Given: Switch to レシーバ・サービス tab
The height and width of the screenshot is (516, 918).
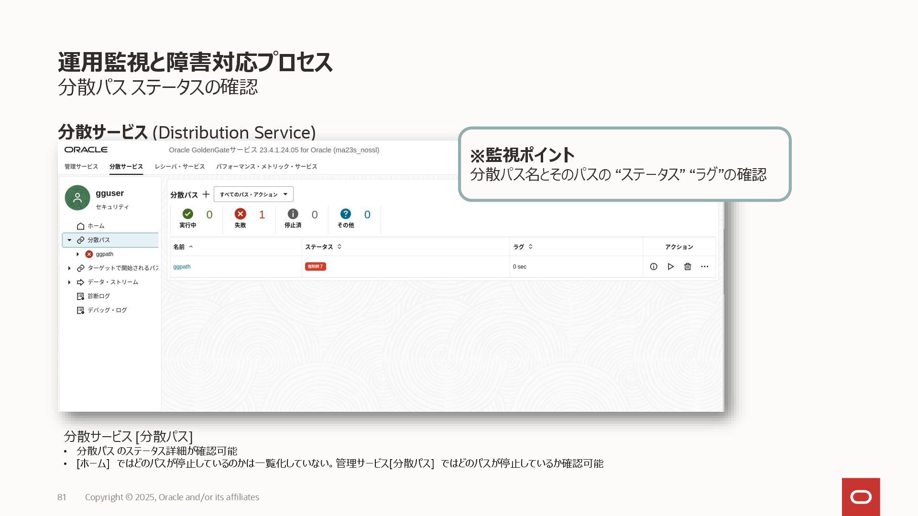Looking at the screenshot, I should click(x=179, y=167).
